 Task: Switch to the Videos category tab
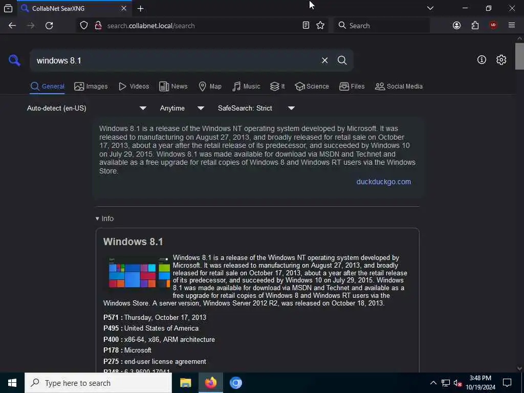pos(134,86)
